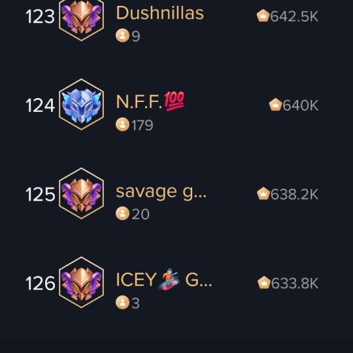Open ICEY G... team badge icon
The width and height of the screenshot is (353, 353).
pos(81,282)
